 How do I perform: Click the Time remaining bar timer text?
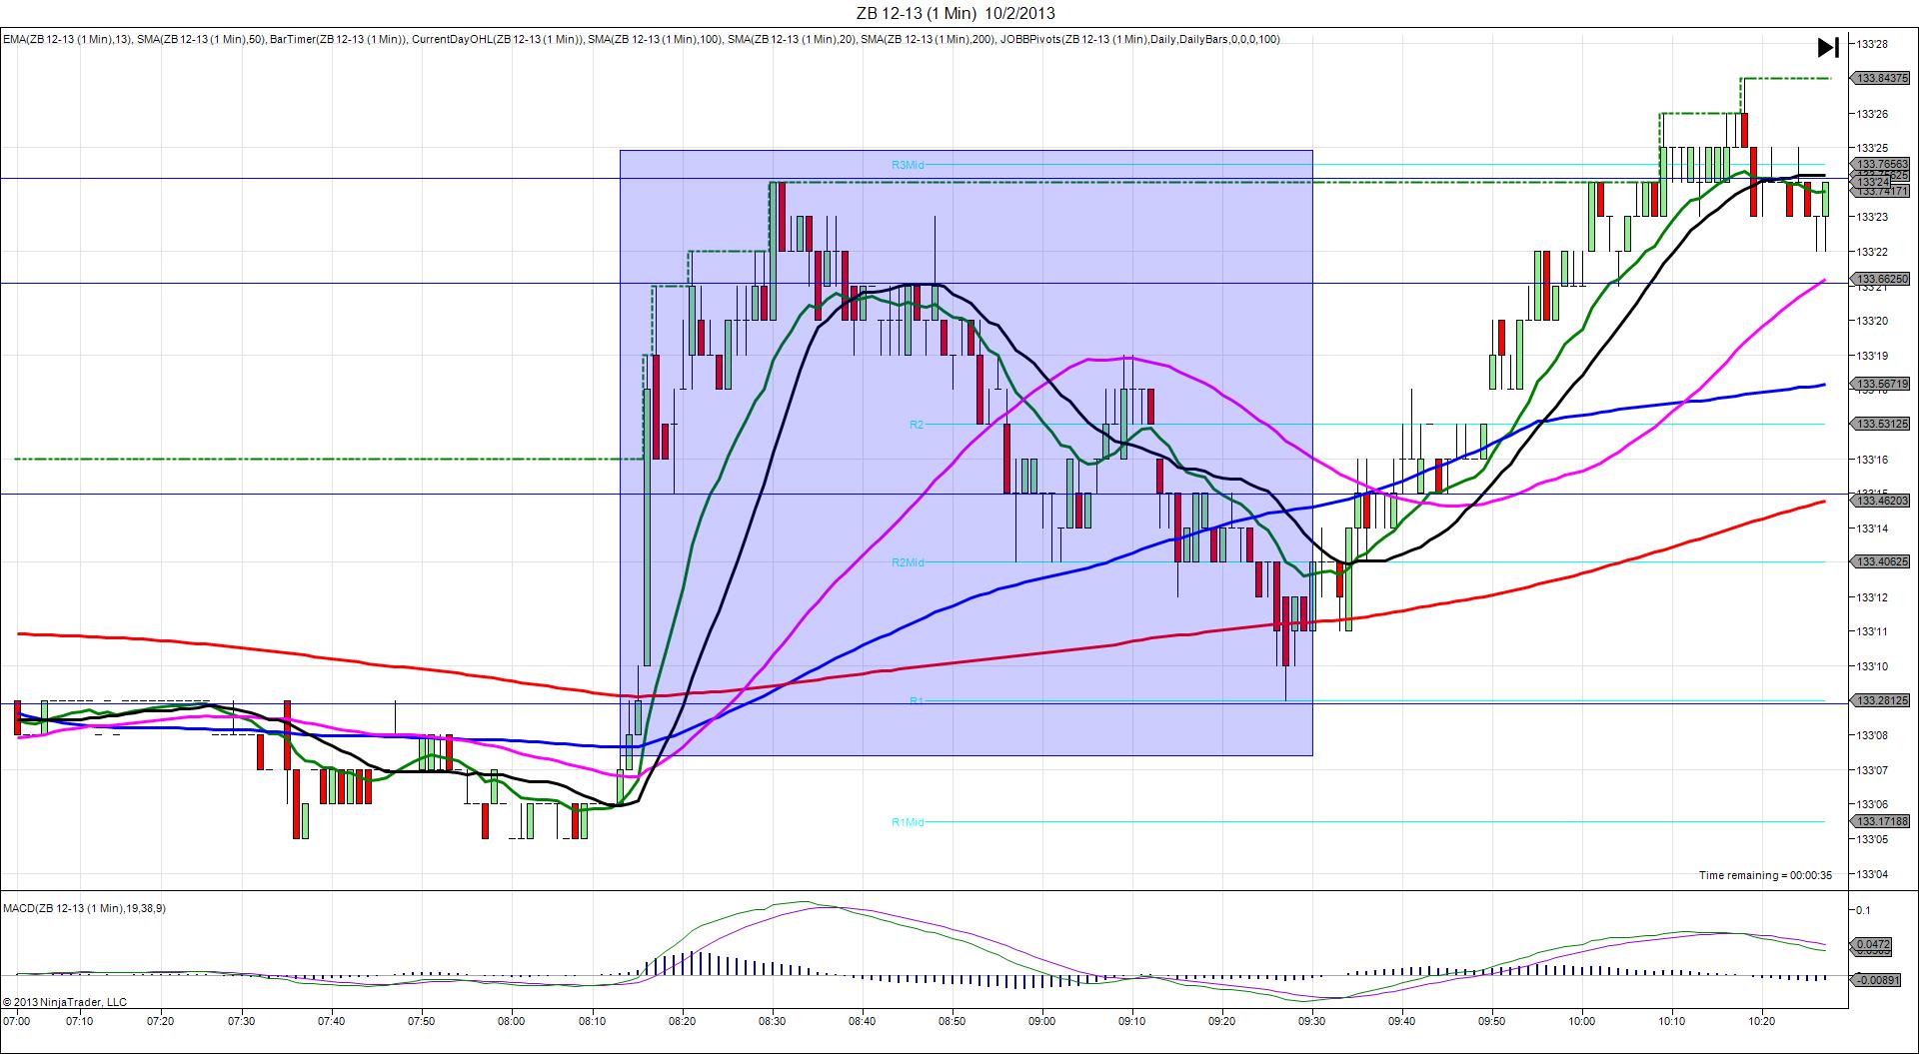[1765, 875]
